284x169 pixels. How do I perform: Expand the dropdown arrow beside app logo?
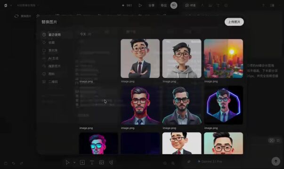click(x=11, y=6)
